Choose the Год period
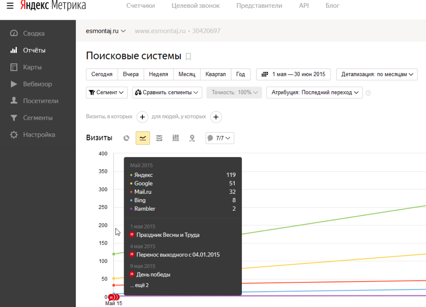This screenshot has height=307, width=426. click(x=241, y=74)
